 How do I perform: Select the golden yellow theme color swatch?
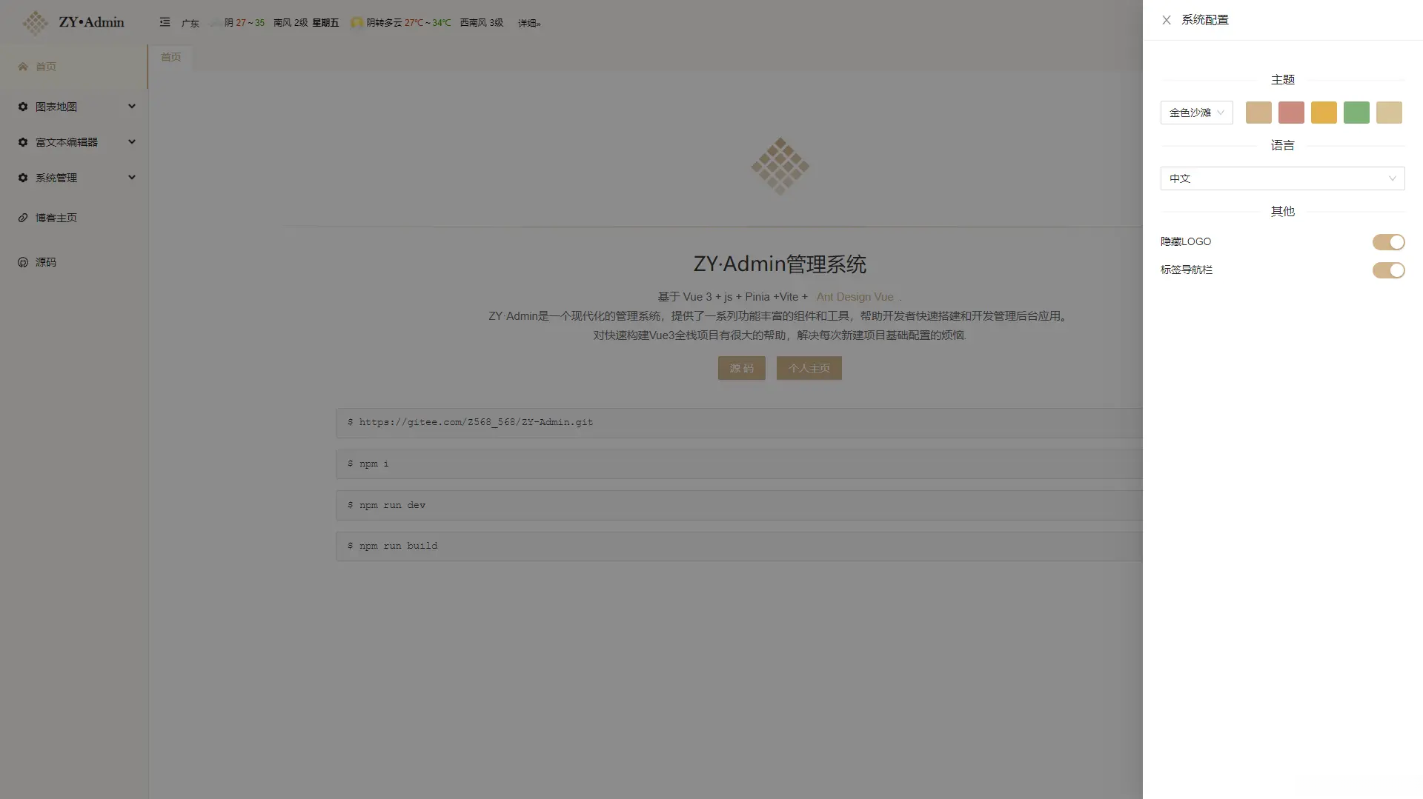click(x=1324, y=113)
